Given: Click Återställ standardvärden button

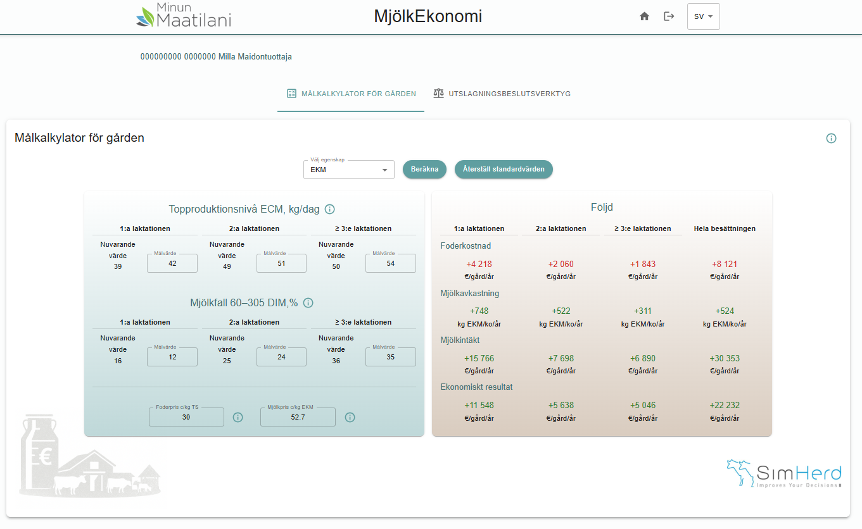Looking at the screenshot, I should (504, 170).
